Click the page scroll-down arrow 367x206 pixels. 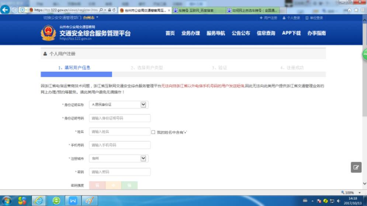364,184
